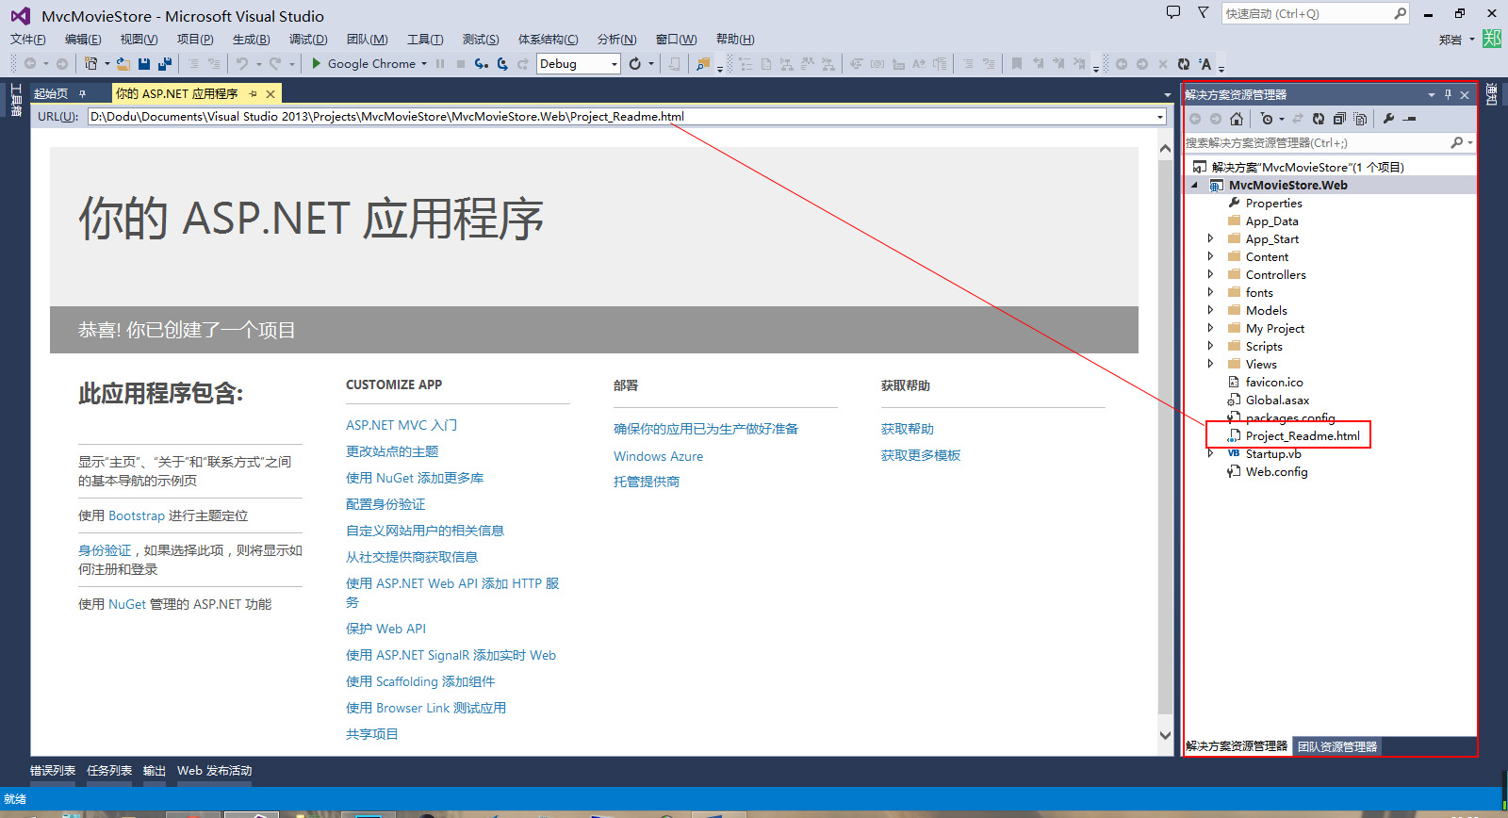The width and height of the screenshot is (1508, 818).
Task: Click the Home icon in Solution Explorer
Action: [x=1237, y=119]
